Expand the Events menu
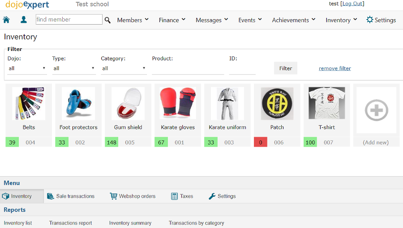The width and height of the screenshot is (403, 228). pyautogui.click(x=250, y=20)
